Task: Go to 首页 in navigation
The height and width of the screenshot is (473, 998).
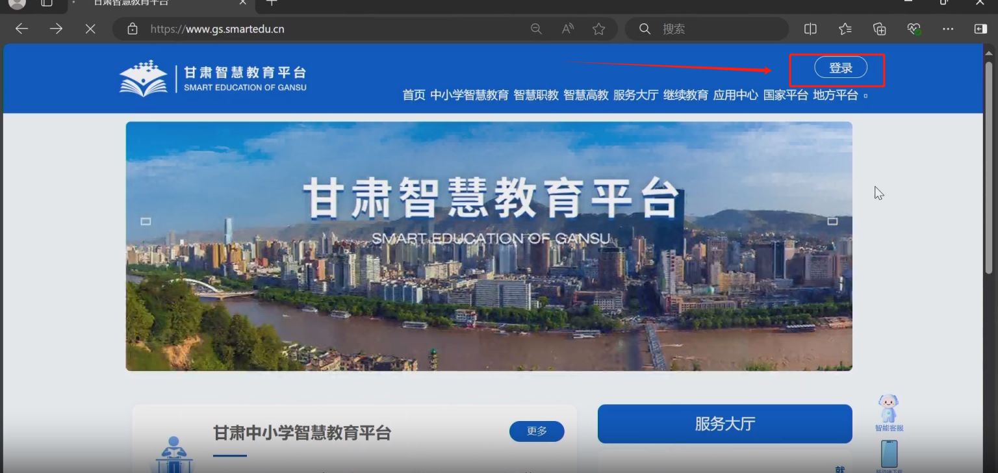Action: tap(414, 95)
